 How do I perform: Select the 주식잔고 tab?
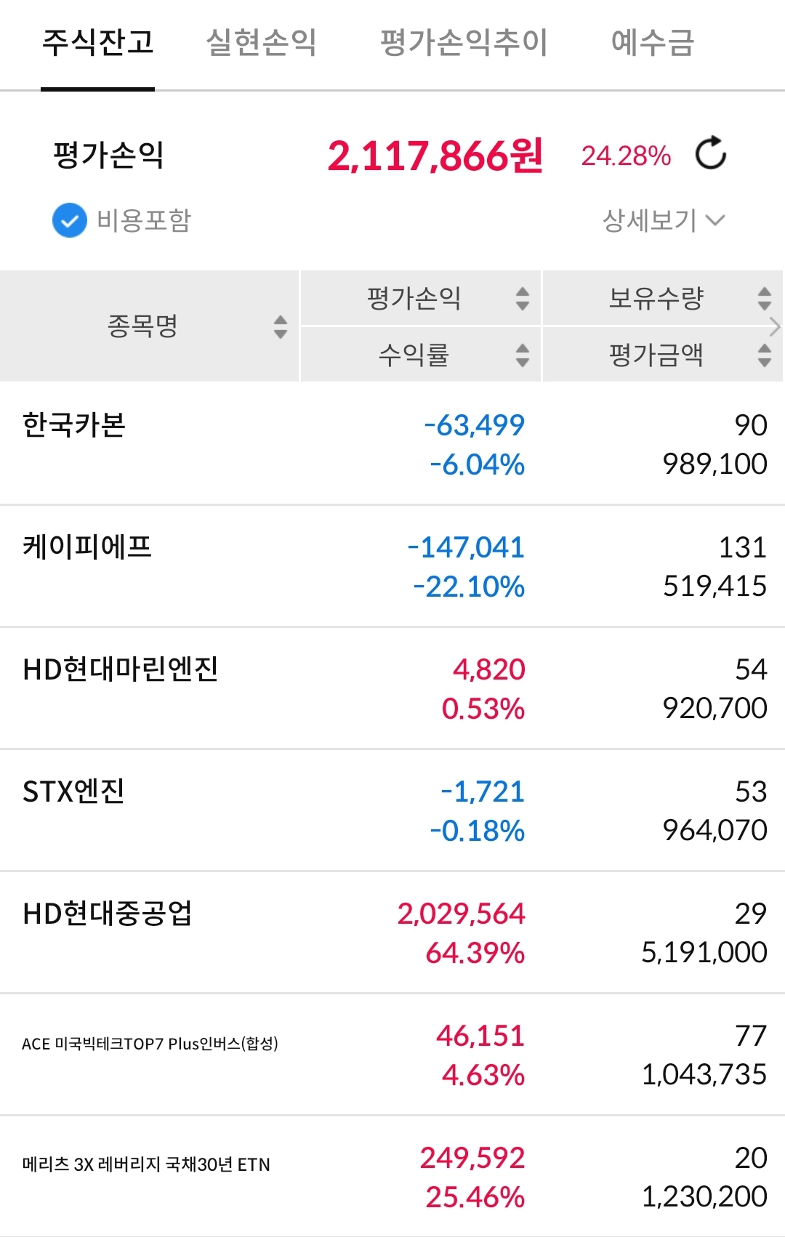tap(98, 42)
